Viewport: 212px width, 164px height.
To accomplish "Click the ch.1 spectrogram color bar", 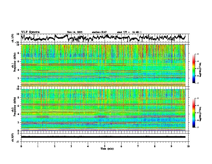I will pos(194,69).
